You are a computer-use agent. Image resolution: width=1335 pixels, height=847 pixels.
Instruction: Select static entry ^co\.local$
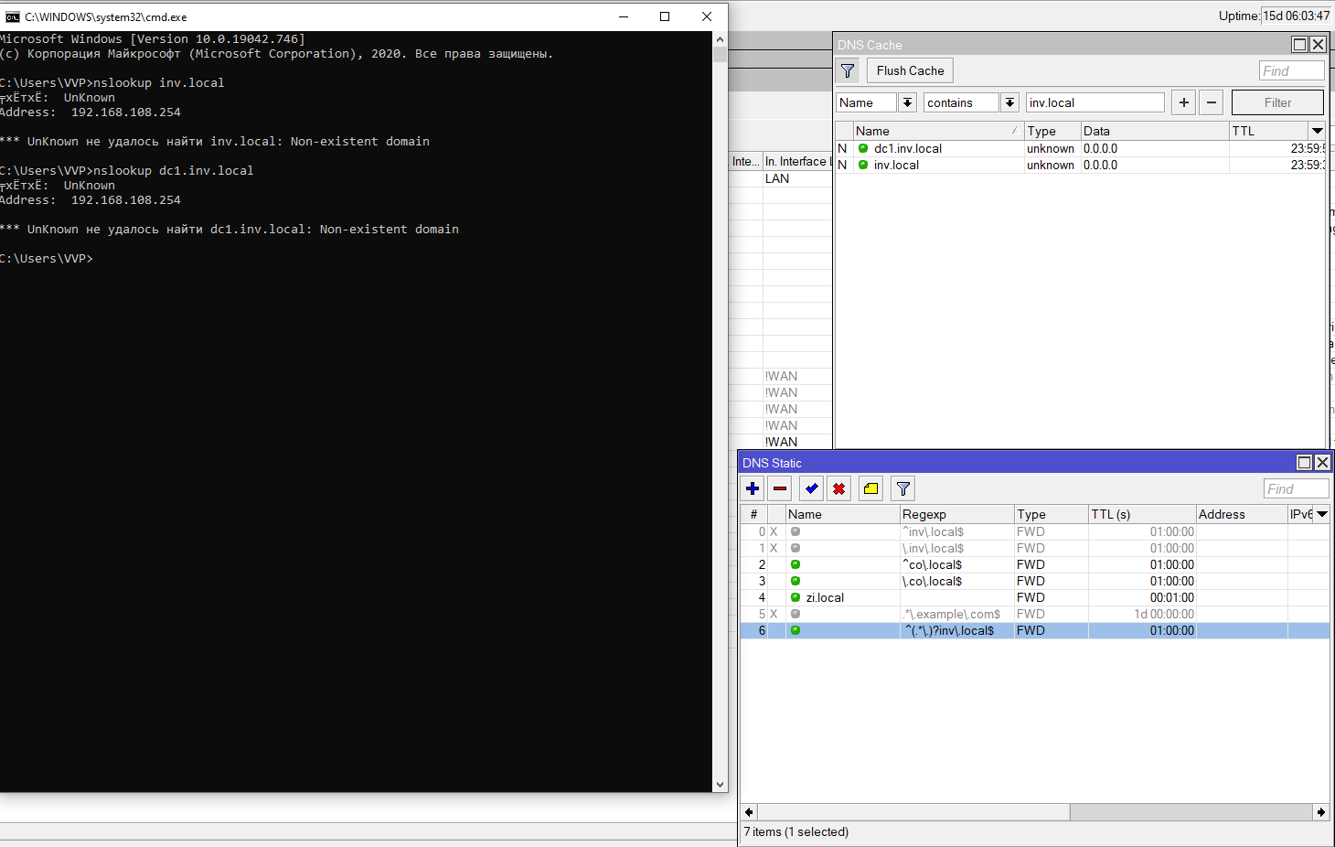click(x=1035, y=564)
